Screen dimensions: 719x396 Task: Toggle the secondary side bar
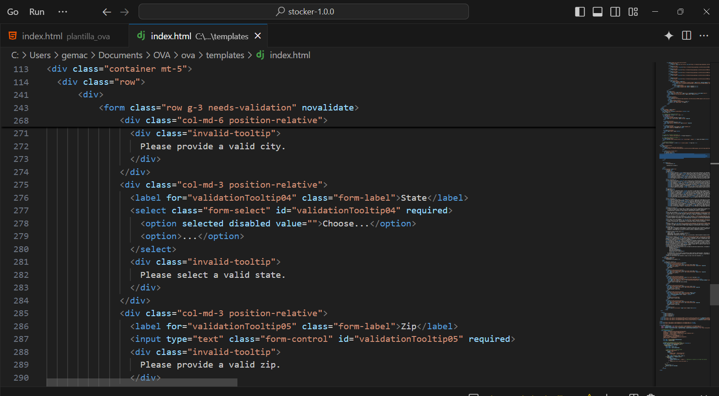point(615,12)
